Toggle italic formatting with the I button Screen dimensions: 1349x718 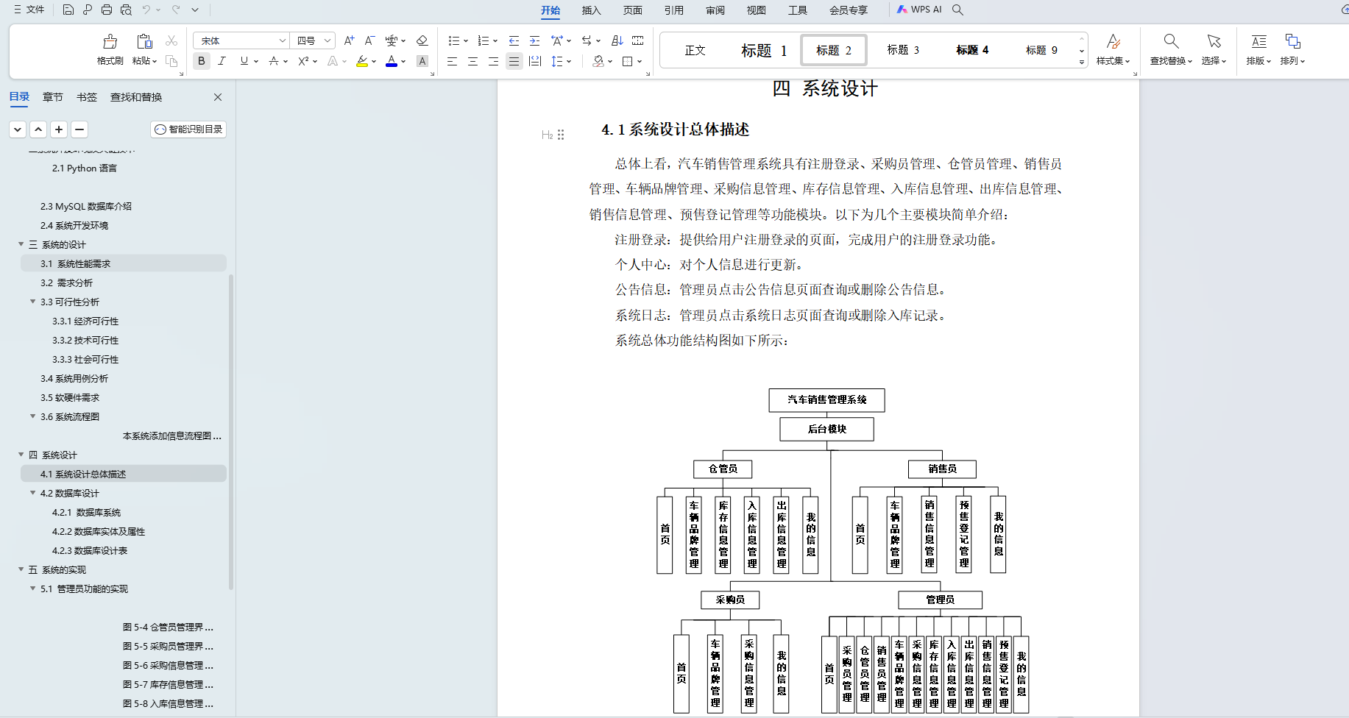click(x=222, y=61)
